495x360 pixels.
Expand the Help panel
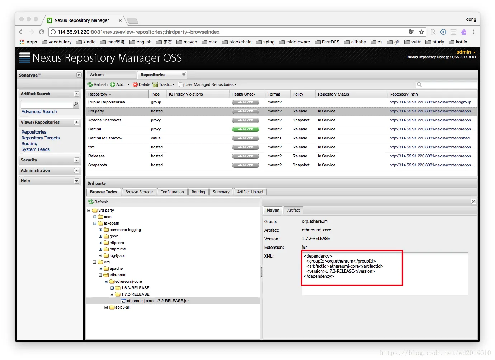[x=76, y=181]
